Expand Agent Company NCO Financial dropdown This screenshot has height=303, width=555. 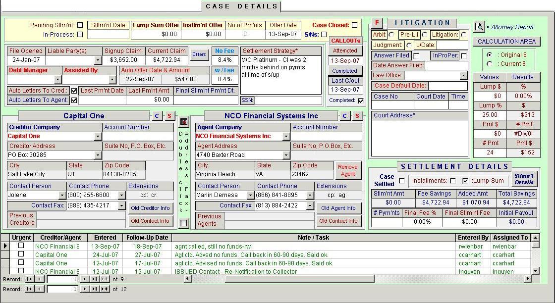tap(286, 137)
